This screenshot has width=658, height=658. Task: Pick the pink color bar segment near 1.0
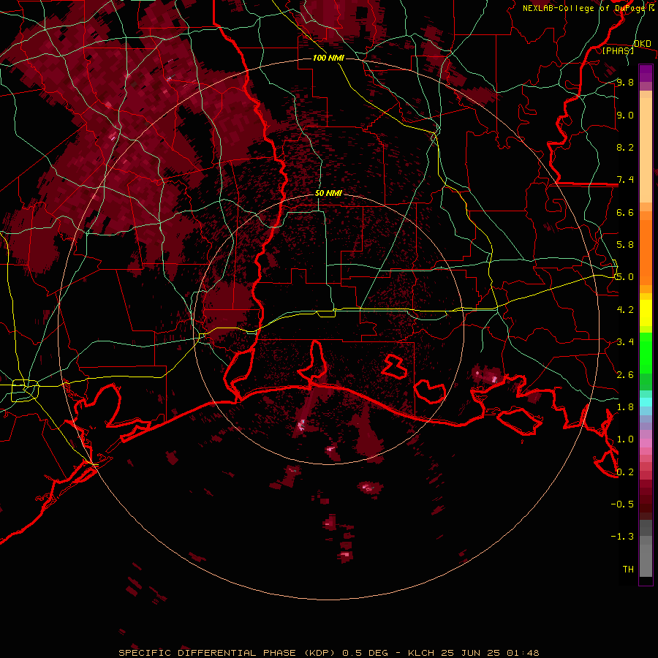[x=646, y=442]
